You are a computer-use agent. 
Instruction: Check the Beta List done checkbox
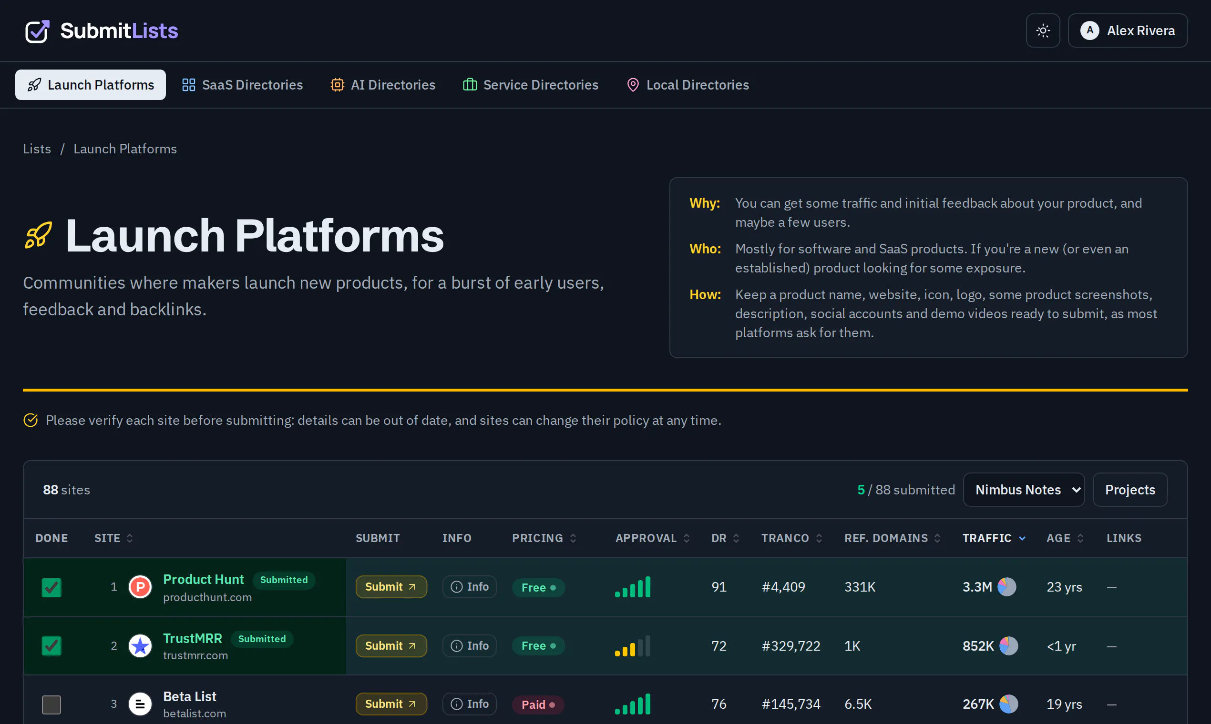51,704
